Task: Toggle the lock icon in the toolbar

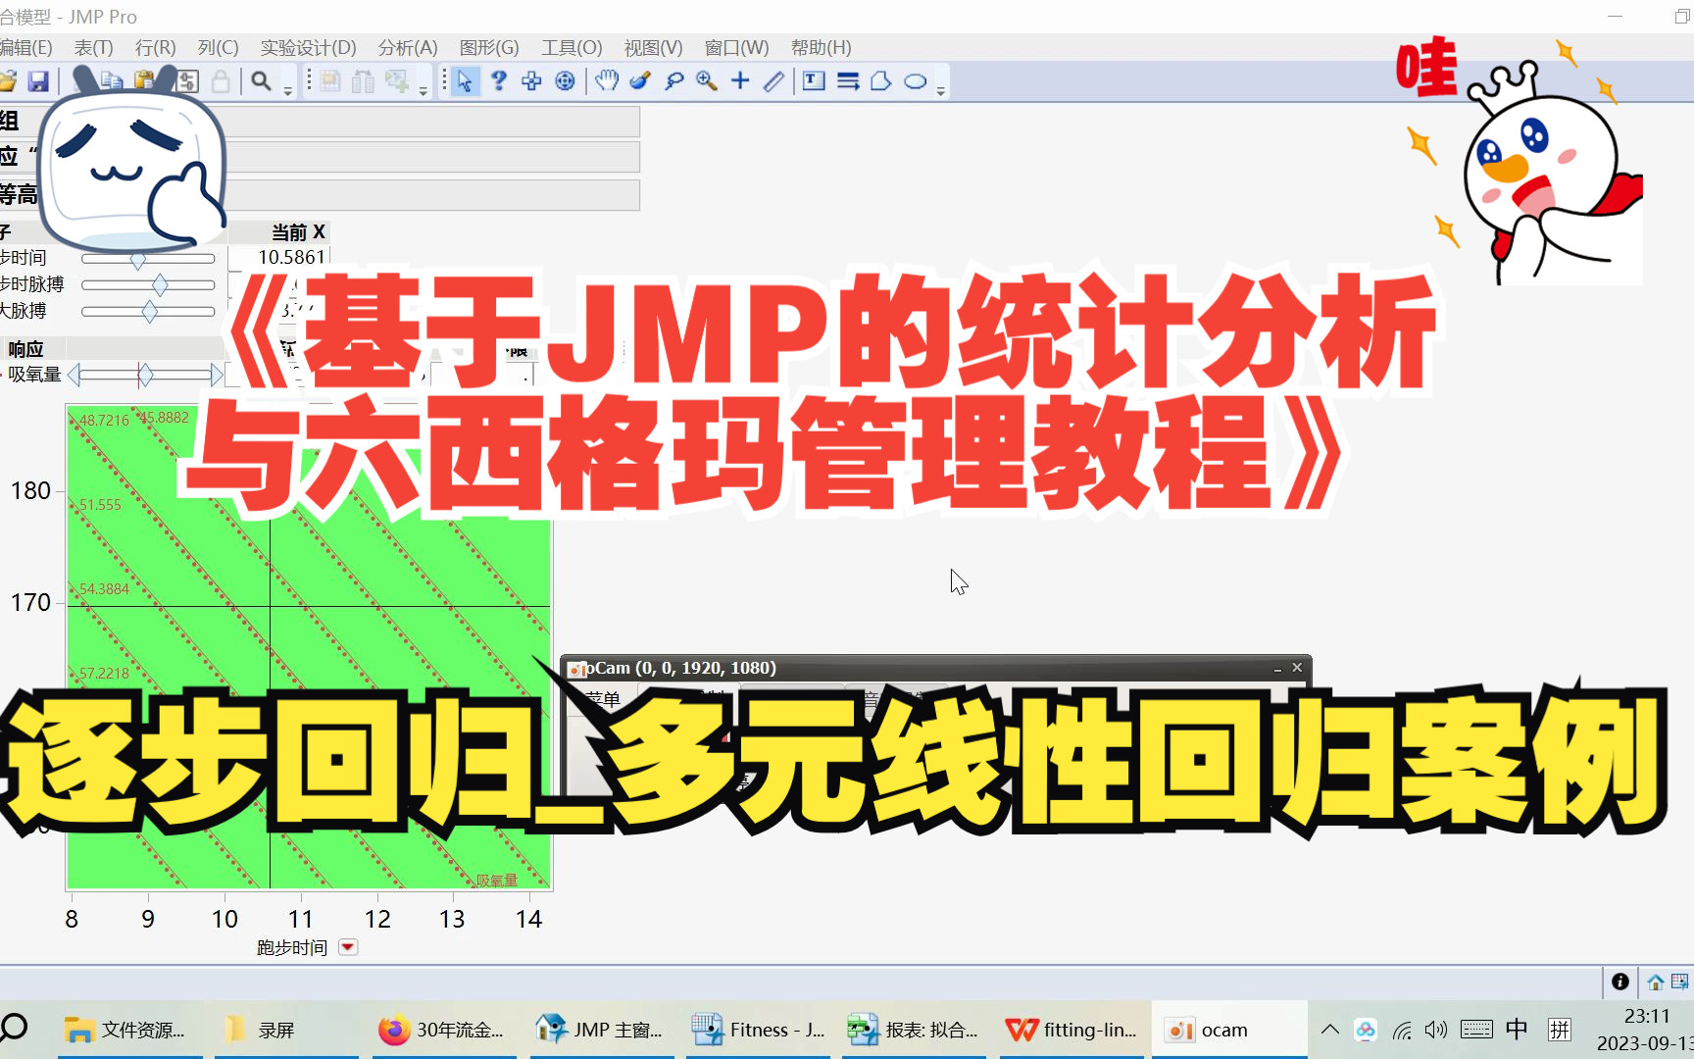Action: point(219,81)
